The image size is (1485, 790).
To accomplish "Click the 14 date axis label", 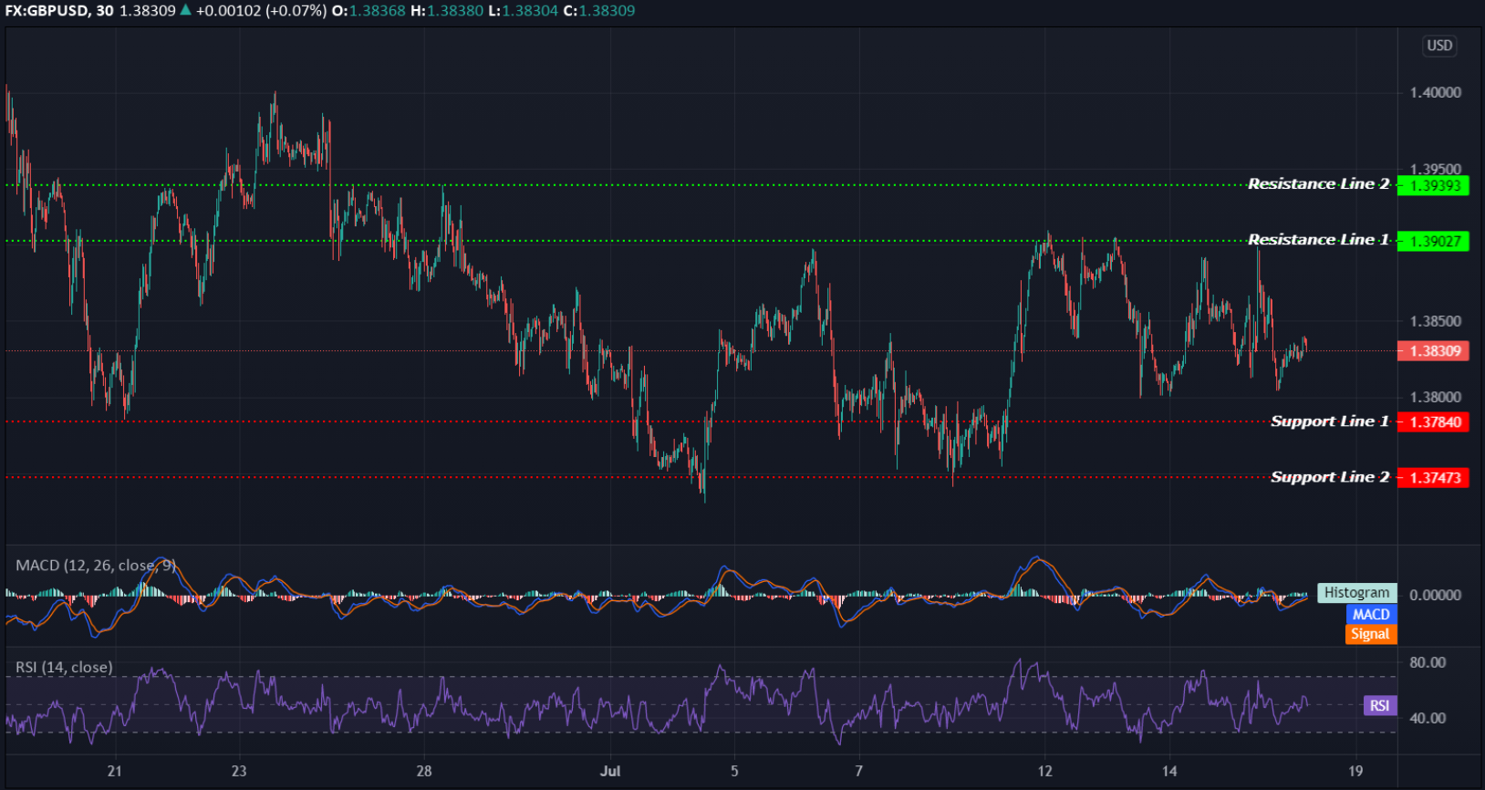I will [x=1169, y=772].
